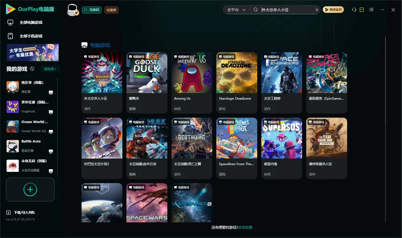The width and height of the screenshot is (402, 238).
Task: Click the PC icon on the 绝区零 row
Action: tap(51, 92)
